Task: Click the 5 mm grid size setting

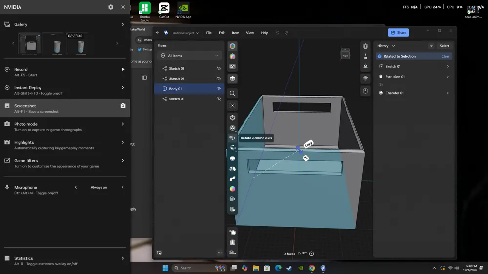Action: [x=366, y=56]
